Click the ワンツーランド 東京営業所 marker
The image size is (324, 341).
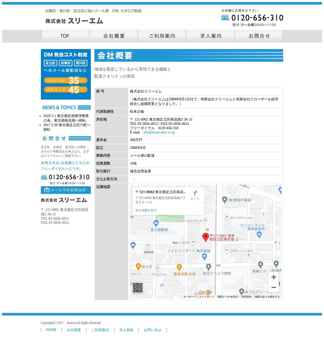259,235
